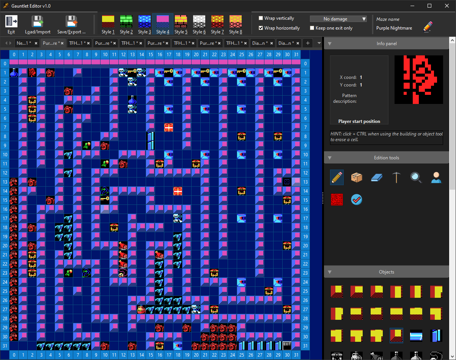Click the pencil icon to rename maze
The height and width of the screenshot is (360, 456).
tap(428, 27)
